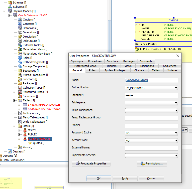Image resolution: width=192 pixels, height=189 pixels.
Task: Click the Temp Tablespace Group field
Action: pos(152,118)
